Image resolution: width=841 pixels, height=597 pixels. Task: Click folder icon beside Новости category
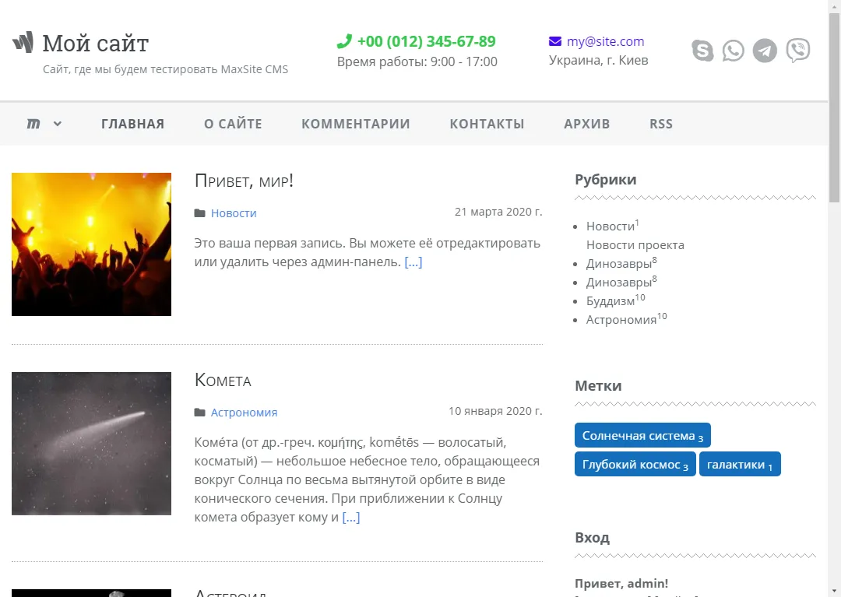coord(200,213)
